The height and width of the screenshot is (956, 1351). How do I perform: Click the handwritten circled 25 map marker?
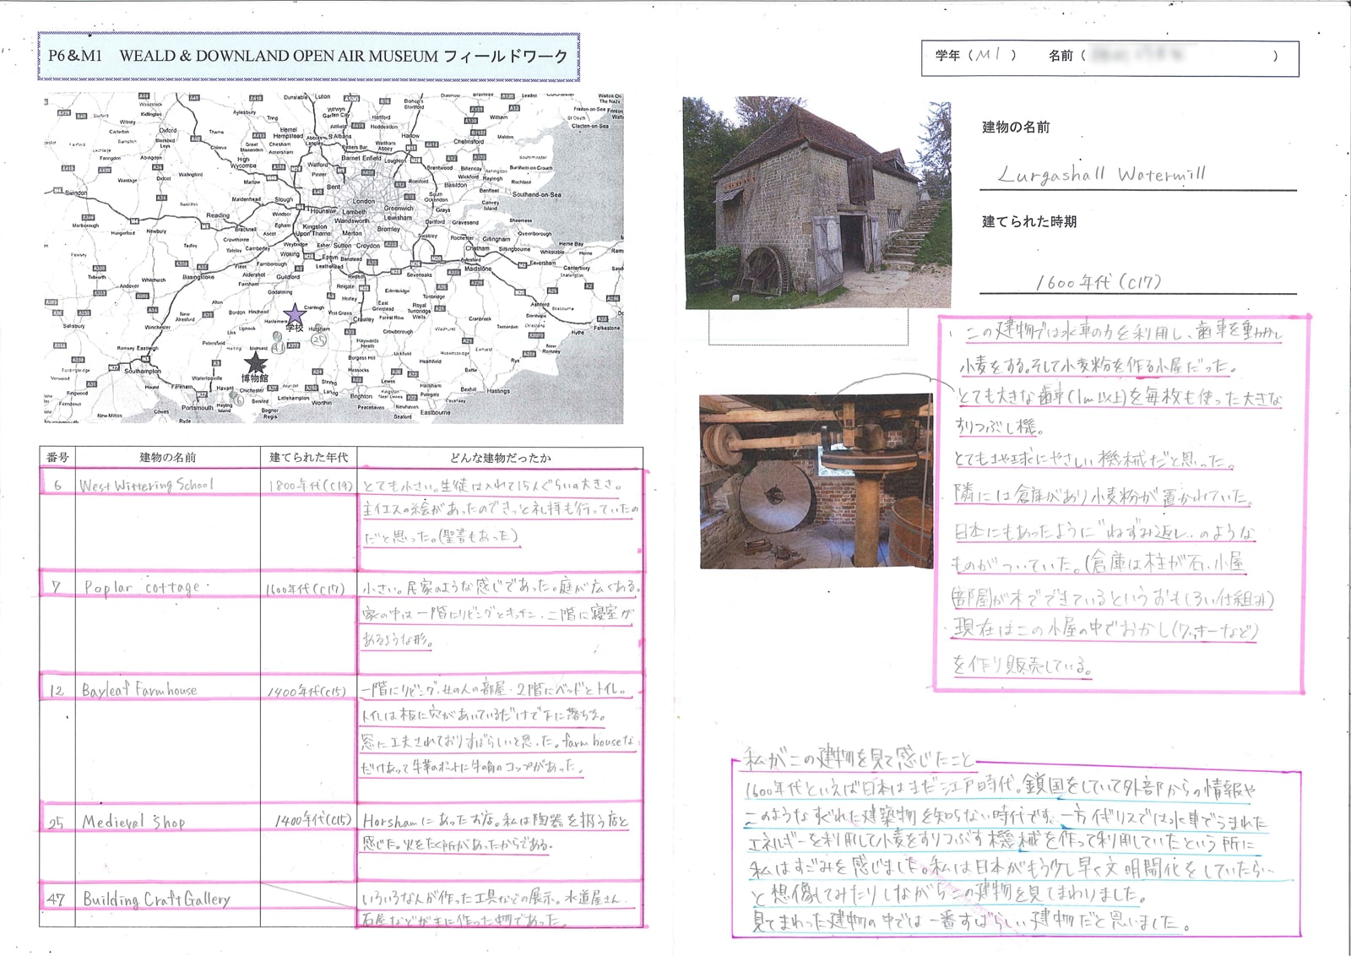click(x=318, y=339)
